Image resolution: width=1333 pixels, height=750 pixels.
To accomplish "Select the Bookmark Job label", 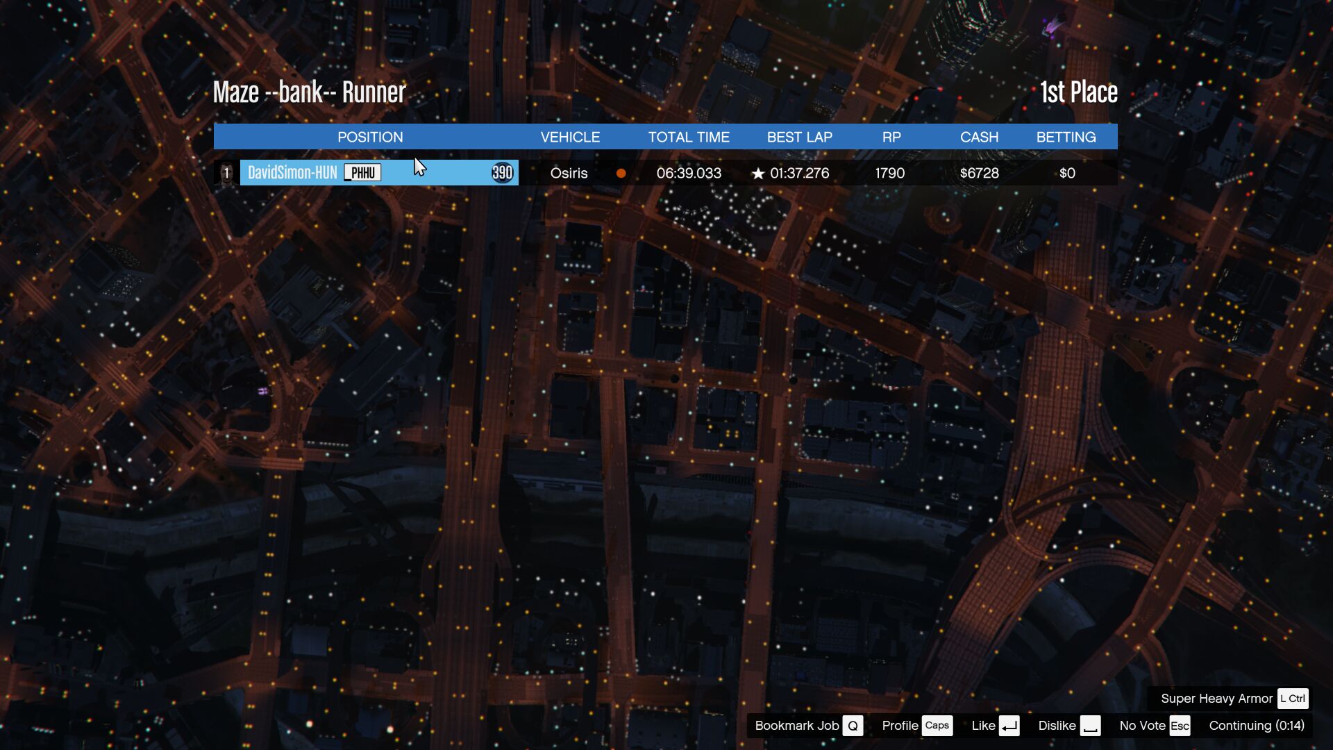I will [x=796, y=726].
